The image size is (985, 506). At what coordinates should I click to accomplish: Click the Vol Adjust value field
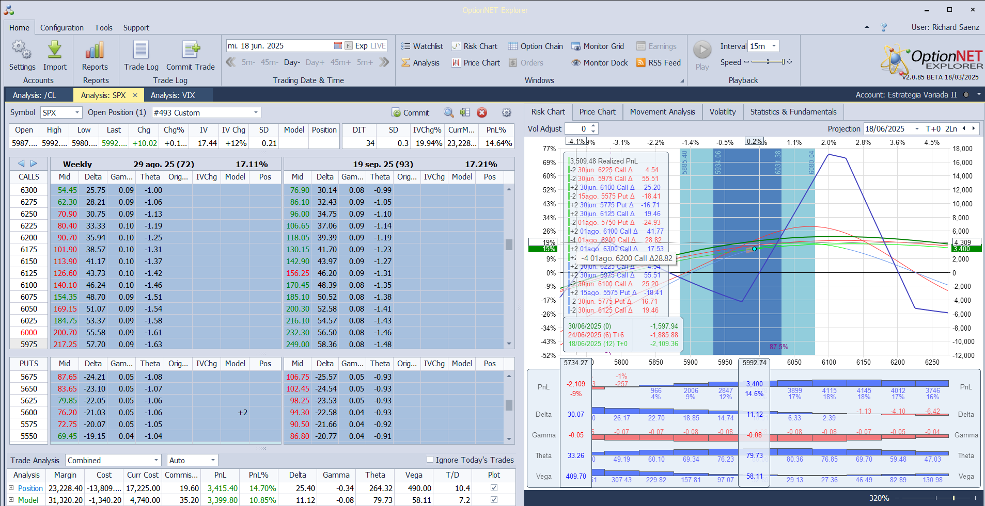577,129
